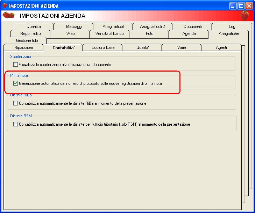Click the strawberry icon at header right
The width and height of the screenshot is (255, 213).
[x=245, y=16]
